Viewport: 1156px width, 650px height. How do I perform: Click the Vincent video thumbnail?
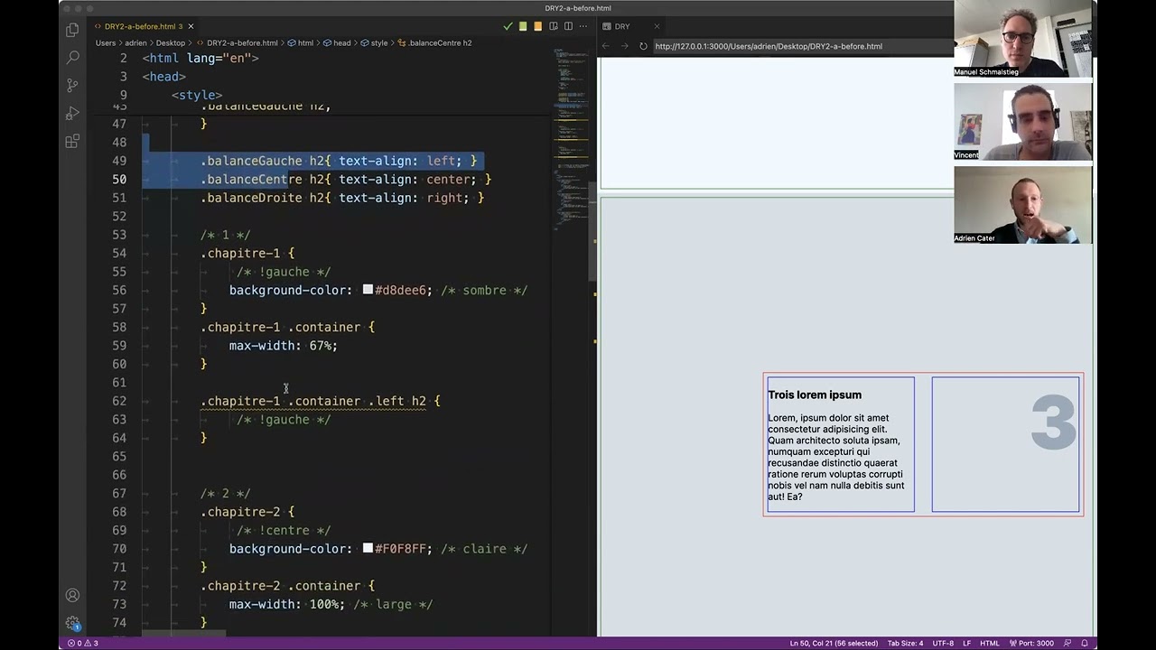pos(1023,122)
